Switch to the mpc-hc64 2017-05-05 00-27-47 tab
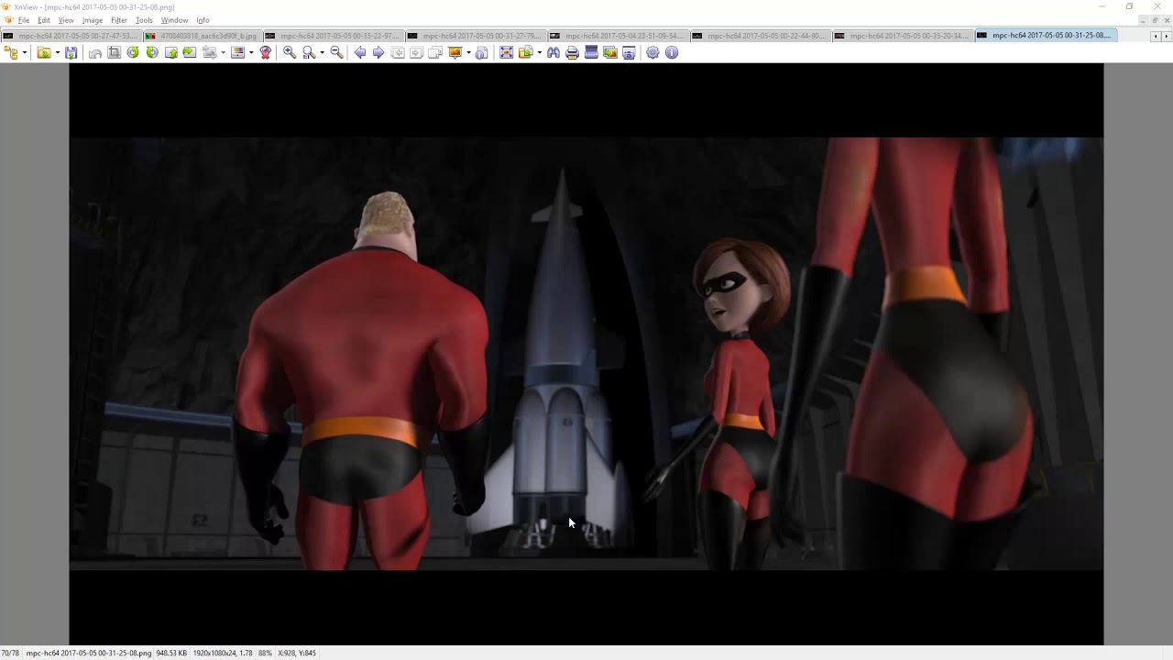The width and height of the screenshot is (1173, 660). coord(71,36)
